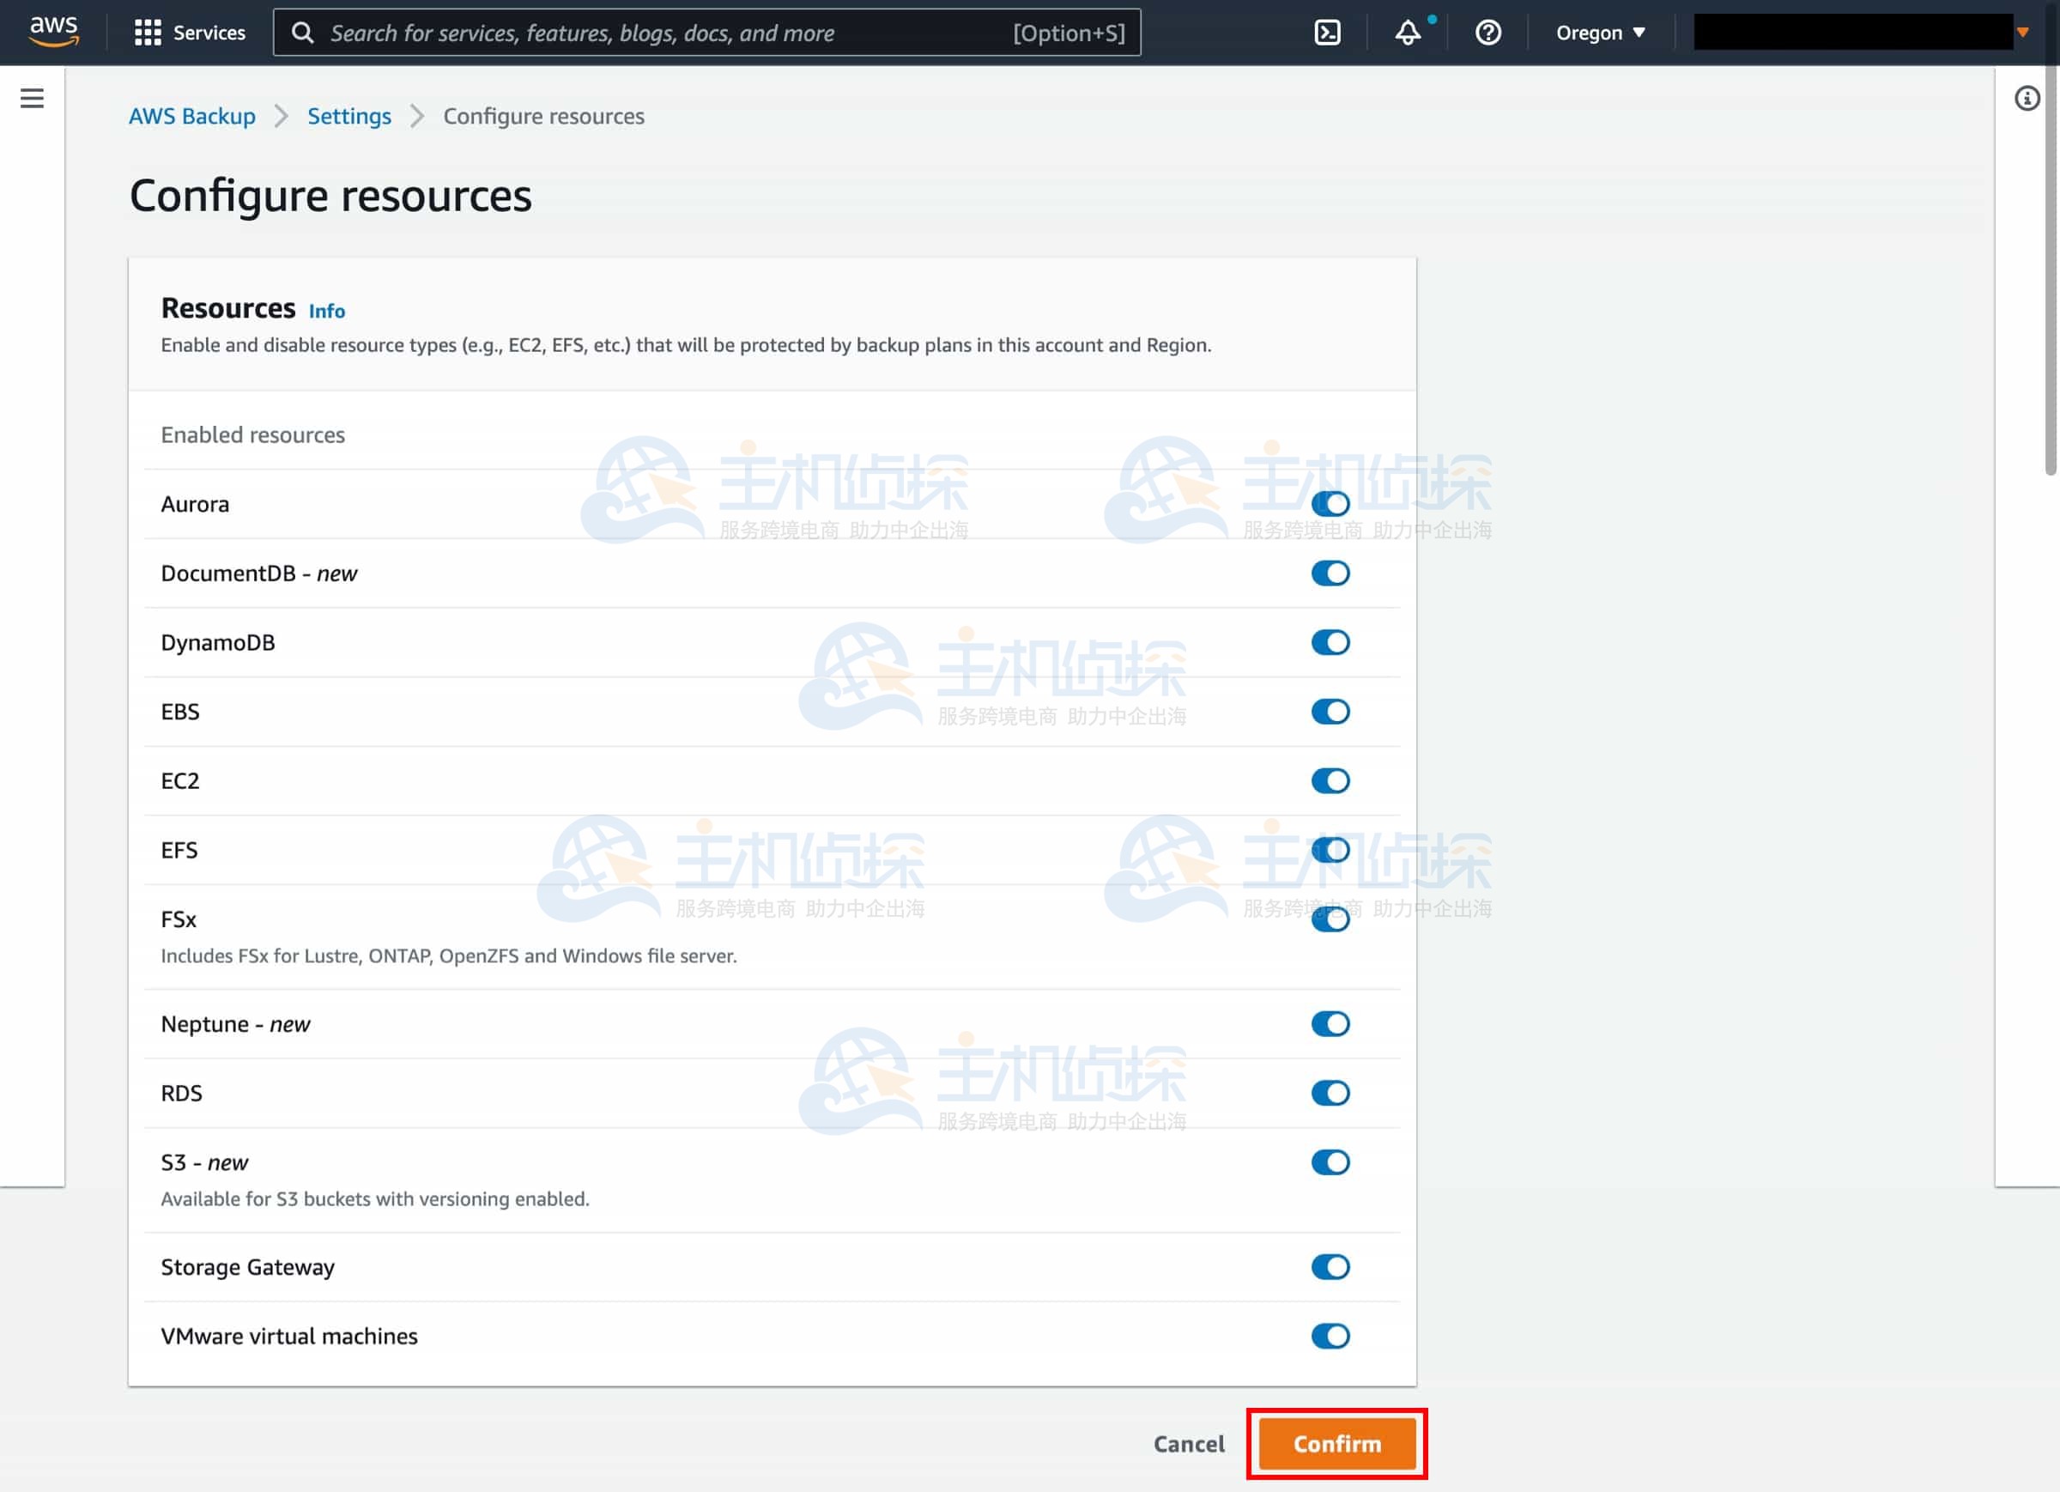Click the Cancel button
Image resolution: width=2060 pixels, height=1492 pixels.
click(1188, 1444)
